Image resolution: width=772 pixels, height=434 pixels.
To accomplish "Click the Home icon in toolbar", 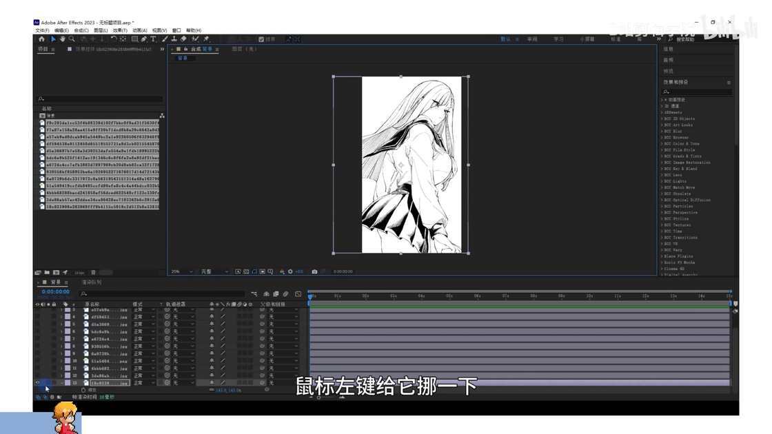I will coord(41,39).
